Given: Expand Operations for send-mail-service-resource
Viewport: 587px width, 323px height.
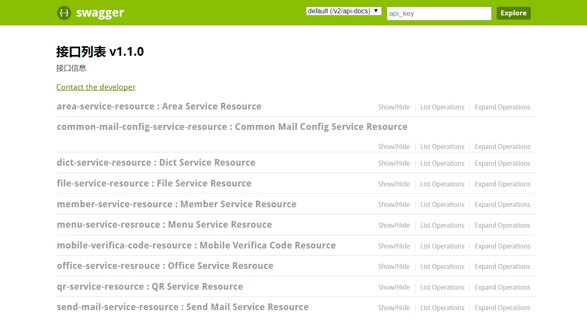Looking at the screenshot, I should point(502,308).
